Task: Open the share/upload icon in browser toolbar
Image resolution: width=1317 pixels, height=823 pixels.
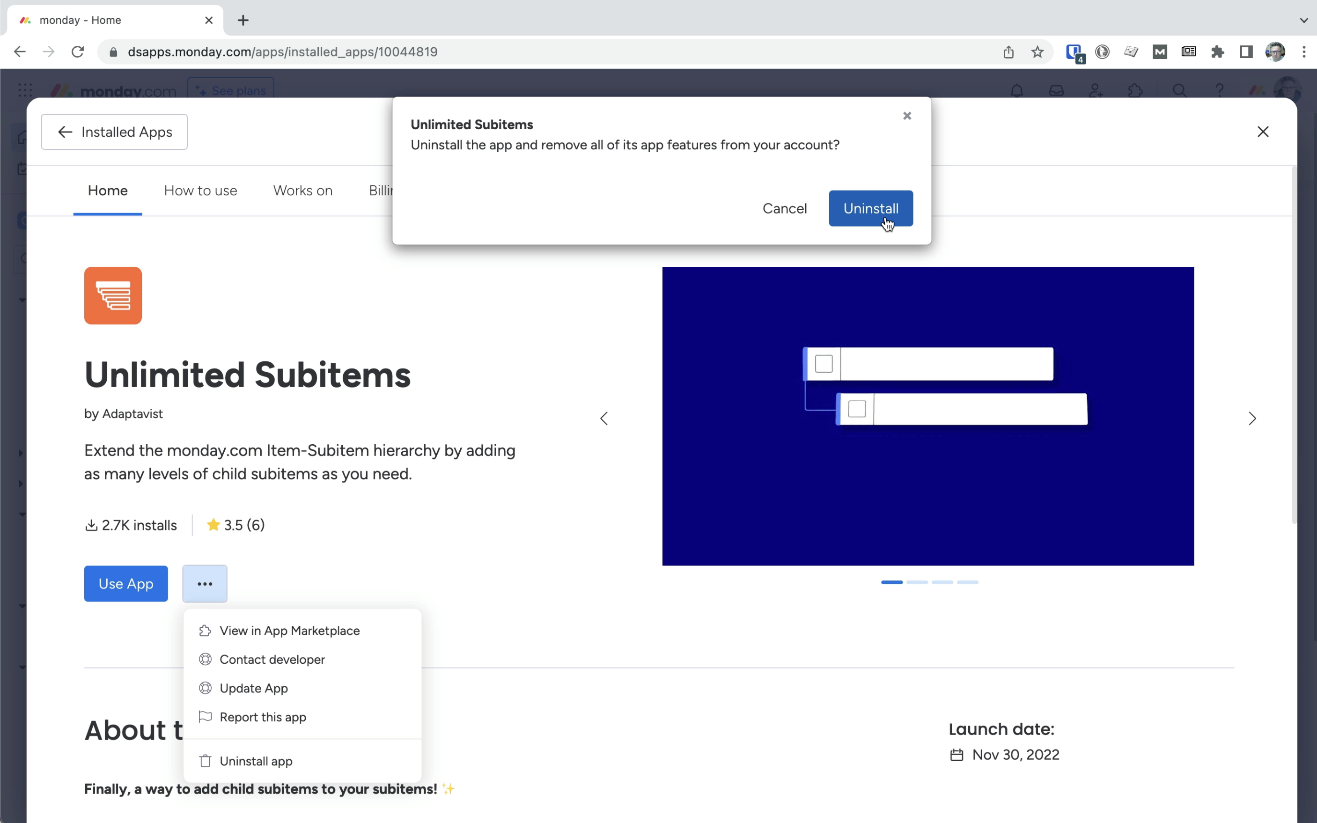Action: pyautogui.click(x=1008, y=51)
